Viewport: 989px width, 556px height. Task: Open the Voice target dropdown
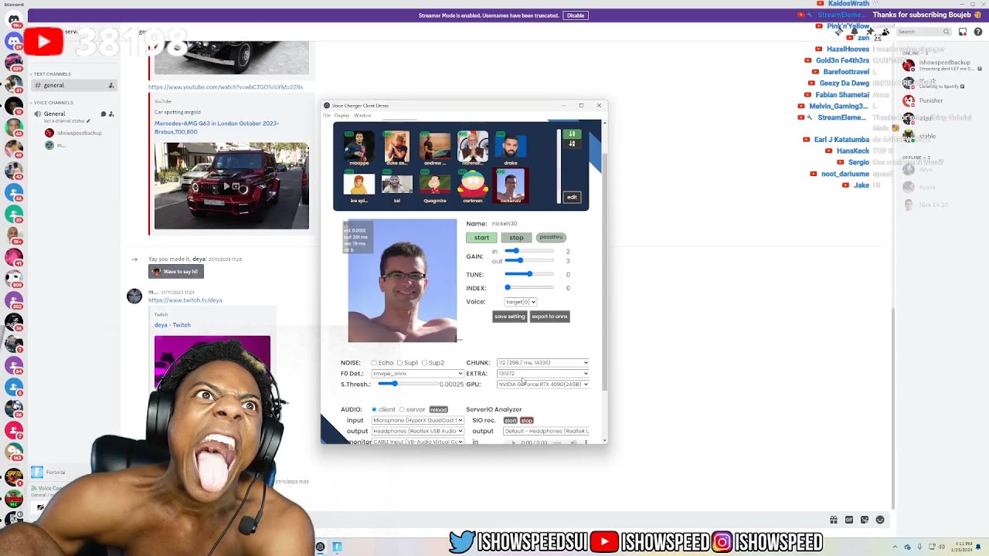[x=520, y=302]
